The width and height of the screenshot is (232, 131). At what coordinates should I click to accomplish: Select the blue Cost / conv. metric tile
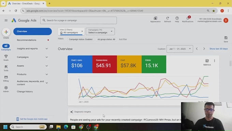tap(80, 64)
